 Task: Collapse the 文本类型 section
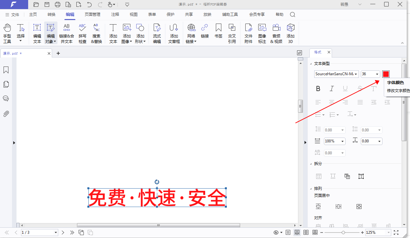pos(311,64)
